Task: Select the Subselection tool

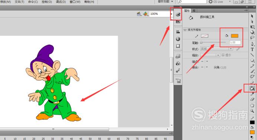Action: pyautogui.click(x=252, y=22)
